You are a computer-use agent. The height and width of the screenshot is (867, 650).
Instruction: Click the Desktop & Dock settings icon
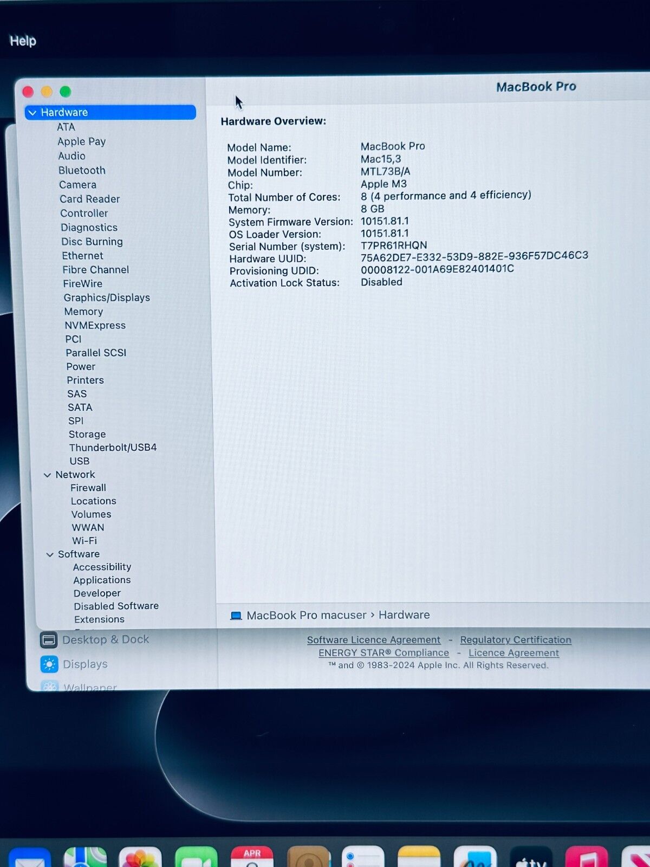click(x=49, y=640)
